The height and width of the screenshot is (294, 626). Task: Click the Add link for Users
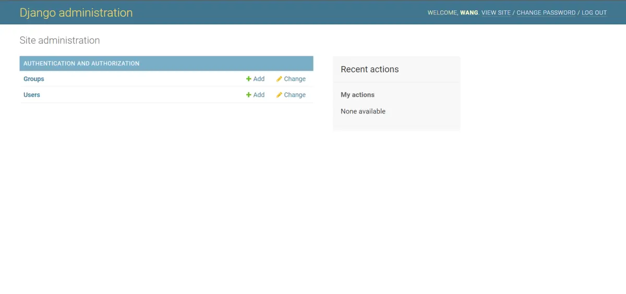pos(256,95)
